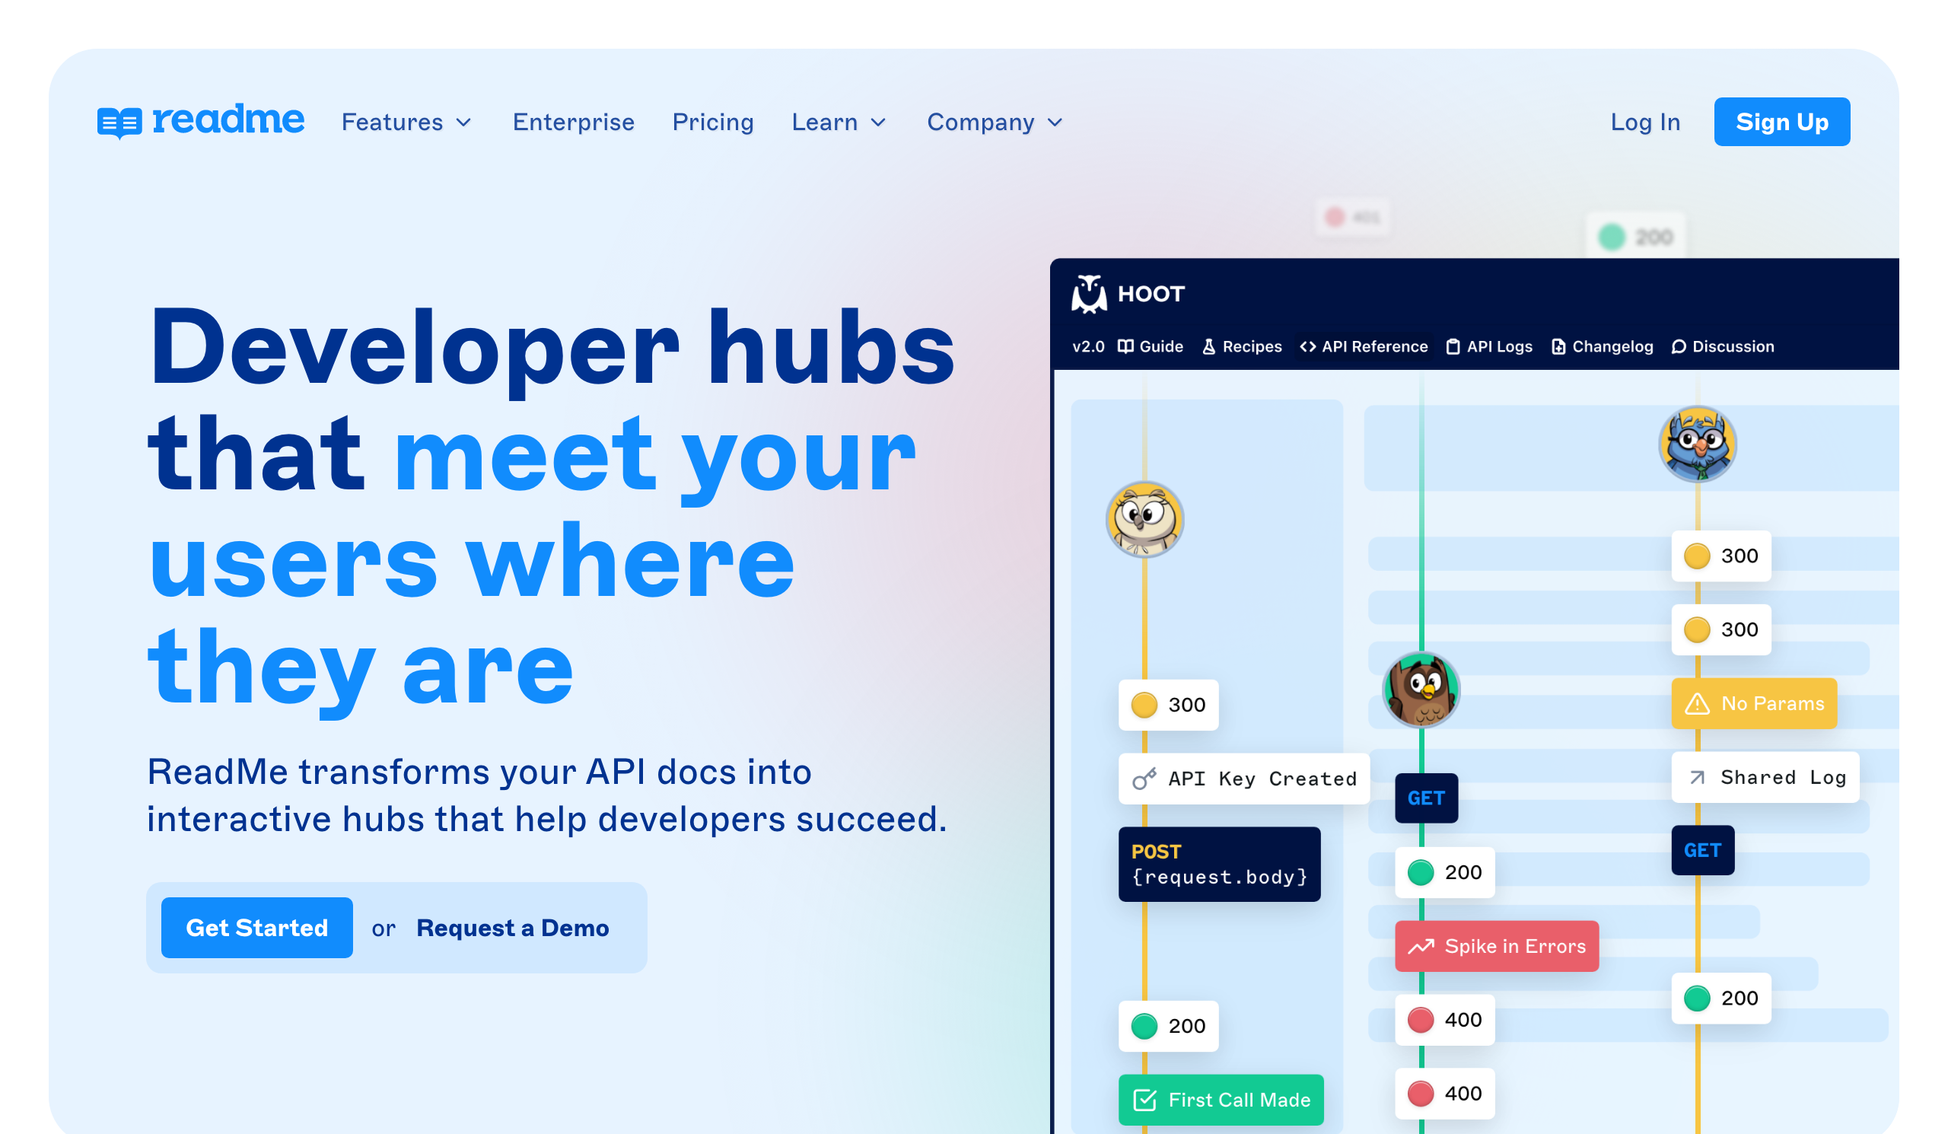Image resolution: width=1948 pixels, height=1134 pixels.
Task: Select the v2.0 version label
Action: (x=1087, y=346)
